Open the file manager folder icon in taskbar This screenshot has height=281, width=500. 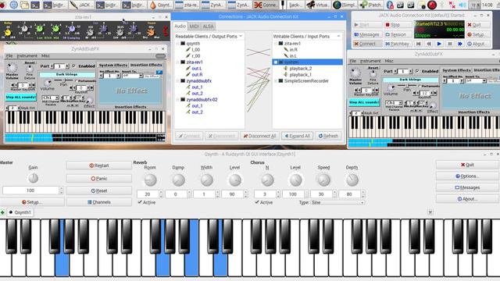point(24,5)
